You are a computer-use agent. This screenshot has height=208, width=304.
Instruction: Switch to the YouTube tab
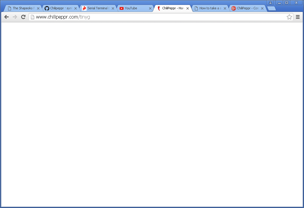133,8
